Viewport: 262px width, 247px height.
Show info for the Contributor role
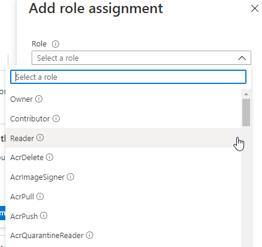tap(56, 118)
